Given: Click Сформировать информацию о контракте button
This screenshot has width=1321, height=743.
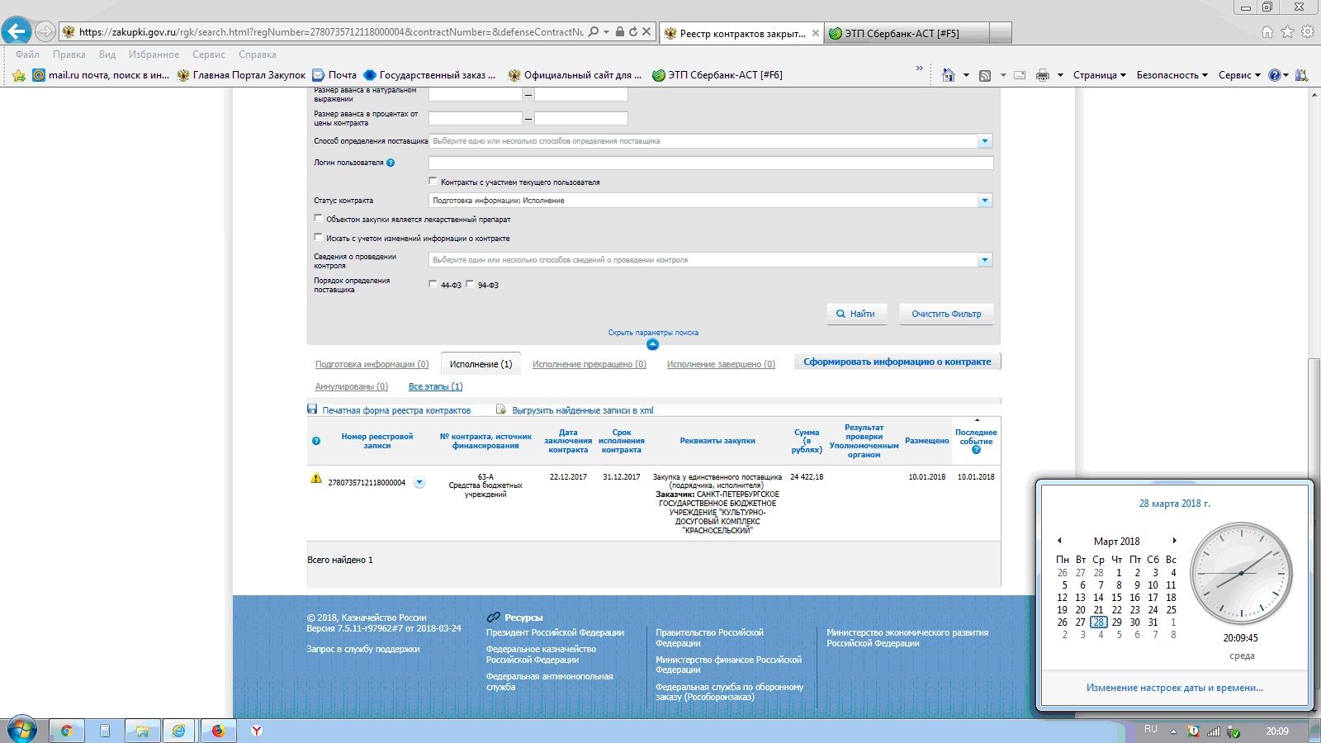Looking at the screenshot, I should 897,362.
